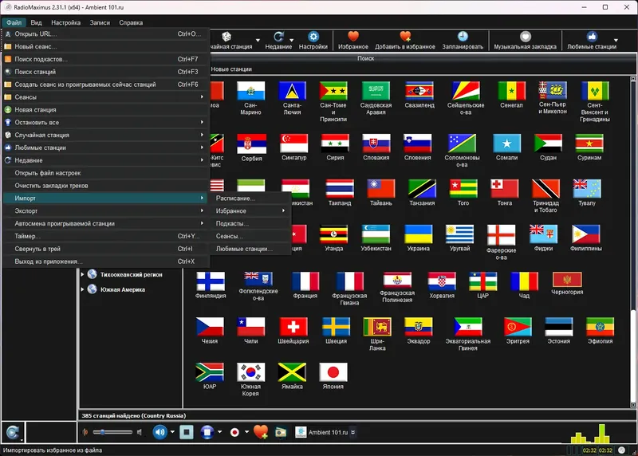This screenshot has height=456, width=638.
Task: Open dropdown arrow next to mute button
Action: click(172, 431)
